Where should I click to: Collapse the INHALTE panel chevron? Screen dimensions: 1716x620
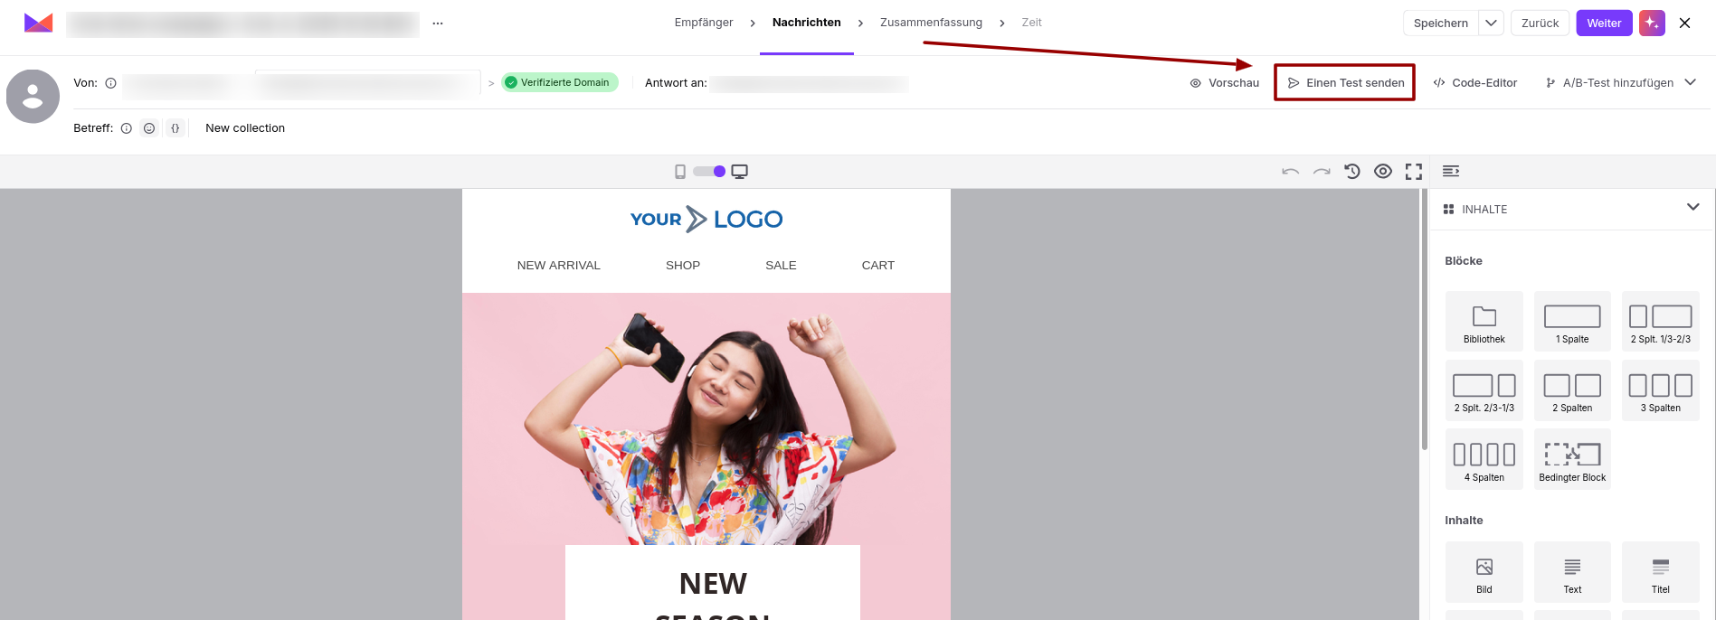(1693, 207)
